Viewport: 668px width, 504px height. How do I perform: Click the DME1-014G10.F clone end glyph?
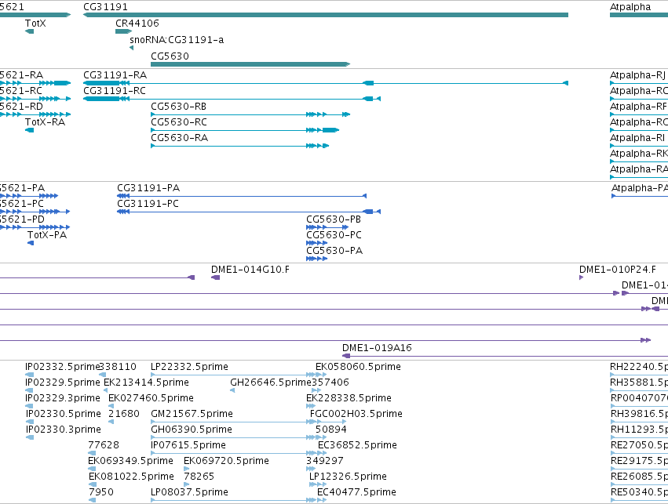pyautogui.click(x=216, y=277)
